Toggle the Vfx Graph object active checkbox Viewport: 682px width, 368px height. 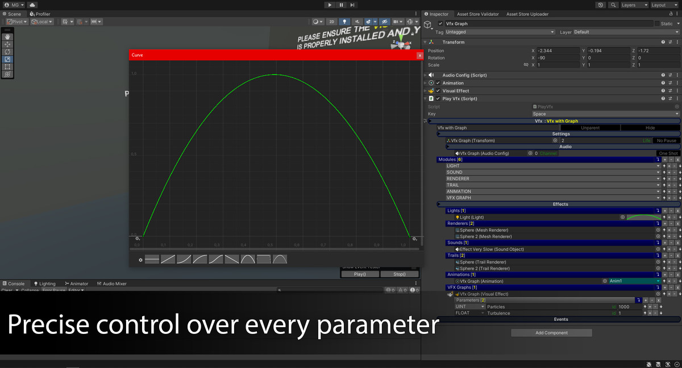pos(440,24)
